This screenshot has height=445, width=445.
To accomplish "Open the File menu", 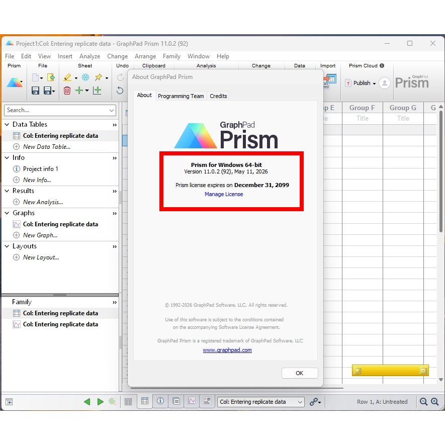I will coord(10,56).
